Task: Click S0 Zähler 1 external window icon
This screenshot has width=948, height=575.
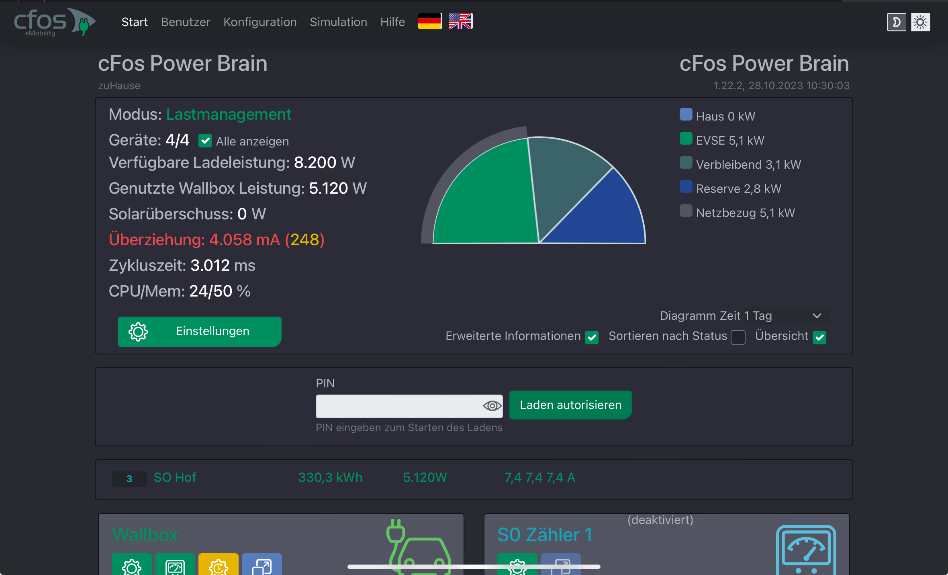Action: point(561,564)
